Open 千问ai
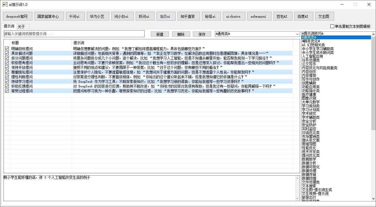376x207 pixels. 75,16
